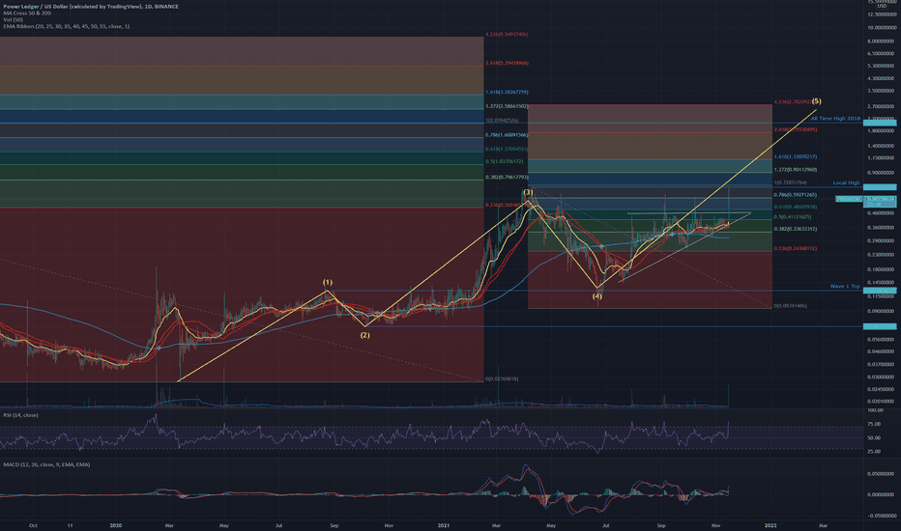The height and width of the screenshot is (531, 901).
Task: Click the Nov label beside 2022 on the time axis
Action: tap(716, 525)
